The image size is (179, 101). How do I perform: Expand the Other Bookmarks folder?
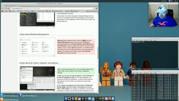coord(92,11)
